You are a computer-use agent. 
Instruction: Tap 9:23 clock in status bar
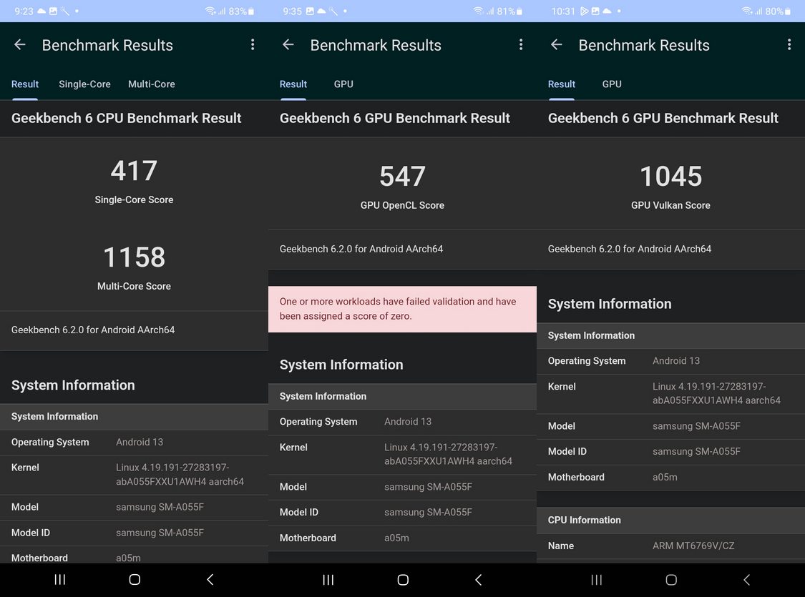(24, 11)
